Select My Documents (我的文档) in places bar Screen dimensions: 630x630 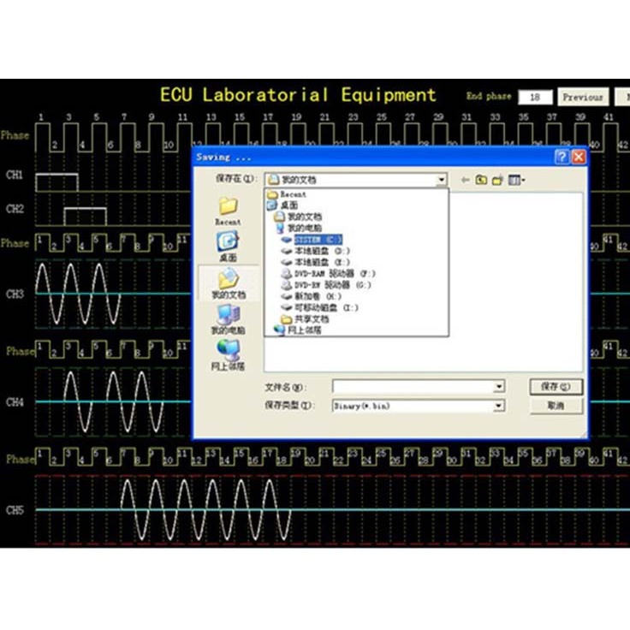click(228, 280)
